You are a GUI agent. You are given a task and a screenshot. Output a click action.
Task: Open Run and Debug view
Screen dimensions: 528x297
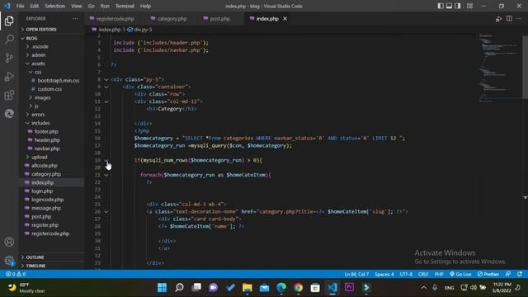[9, 77]
